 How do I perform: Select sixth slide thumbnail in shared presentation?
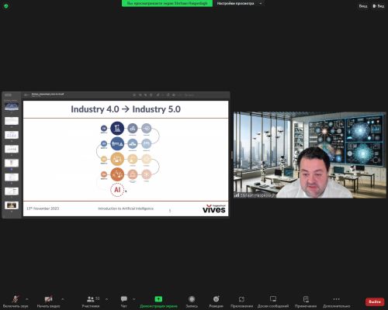(12, 177)
